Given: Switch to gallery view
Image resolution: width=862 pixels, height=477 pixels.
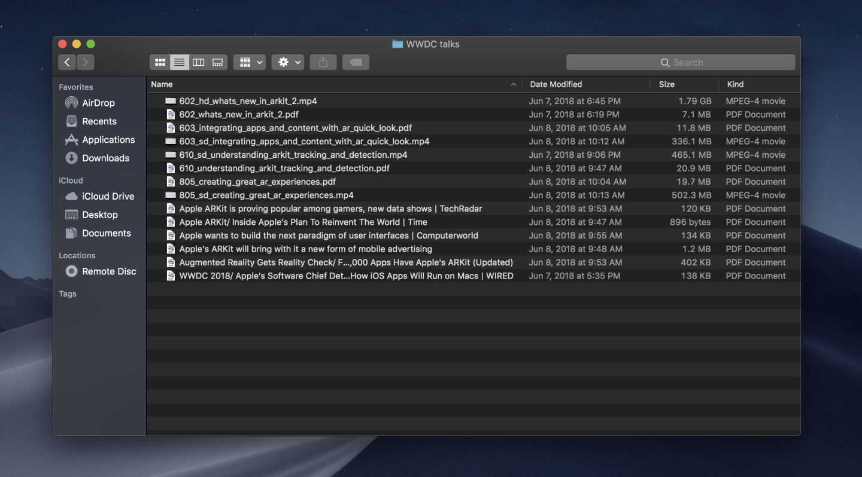Looking at the screenshot, I should (218, 62).
